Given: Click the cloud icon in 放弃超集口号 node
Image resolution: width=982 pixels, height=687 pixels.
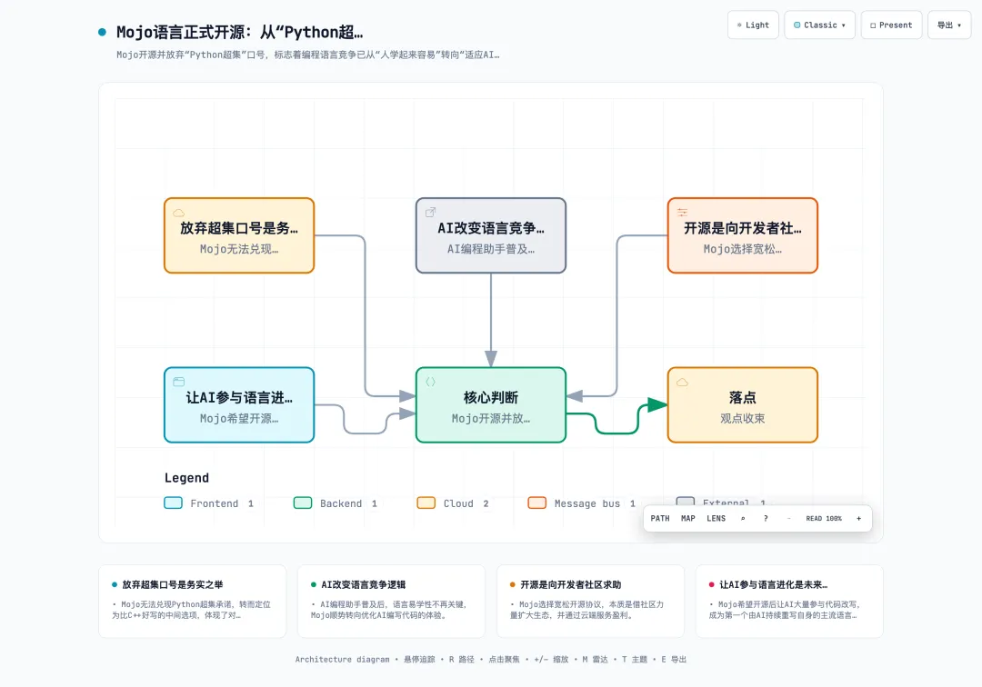Looking at the screenshot, I should coord(178,213).
